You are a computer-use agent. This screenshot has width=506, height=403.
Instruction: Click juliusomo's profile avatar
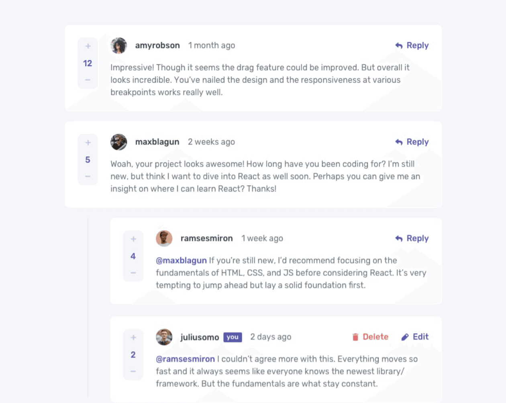[164, 337]
